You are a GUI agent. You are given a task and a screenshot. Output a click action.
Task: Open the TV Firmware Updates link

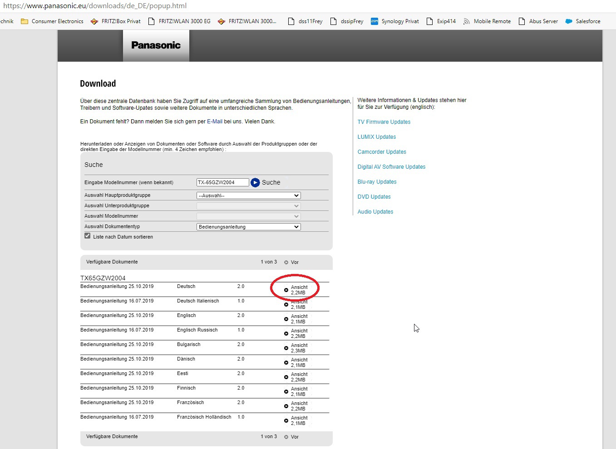click(384, 122)
